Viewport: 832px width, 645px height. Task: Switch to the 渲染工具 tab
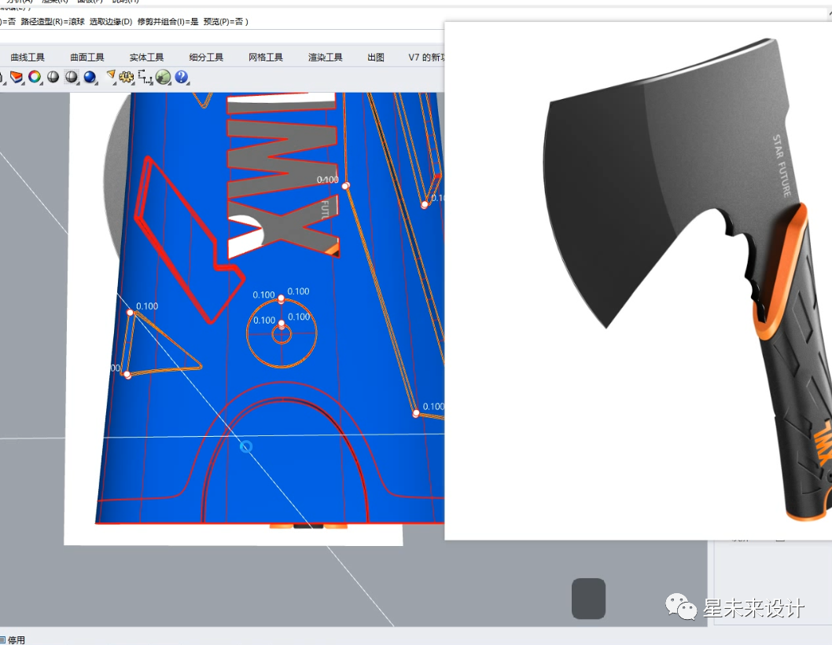pos(326,57)
